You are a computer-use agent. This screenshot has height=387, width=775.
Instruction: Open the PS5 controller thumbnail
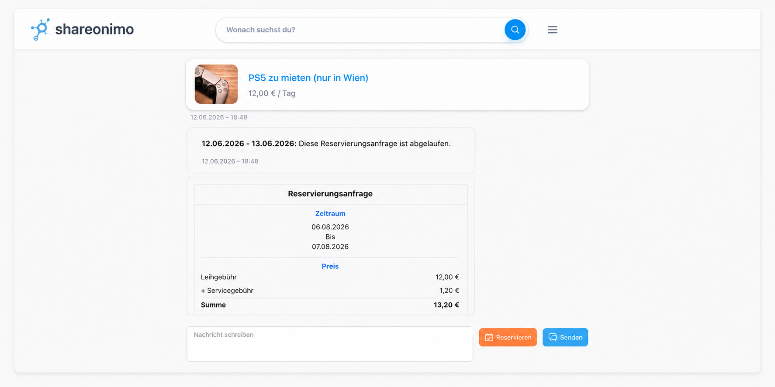[216, 84]
